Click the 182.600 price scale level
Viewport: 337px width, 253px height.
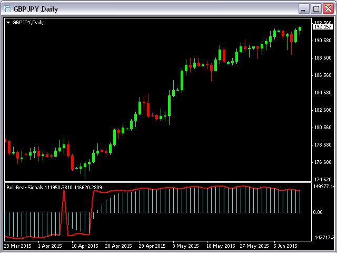click(323, 110)
